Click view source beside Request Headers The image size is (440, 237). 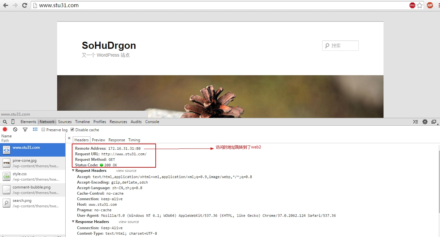(126, 171)
